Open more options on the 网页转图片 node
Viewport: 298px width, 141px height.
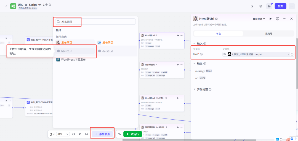[x=182, y=64]
